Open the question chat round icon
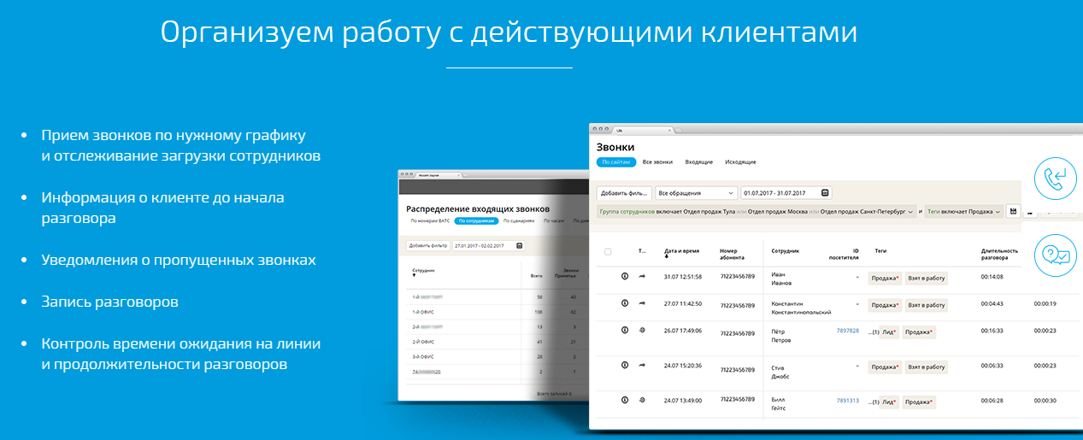Viewport: 1083px width, 440px height. click(1055, 255)
